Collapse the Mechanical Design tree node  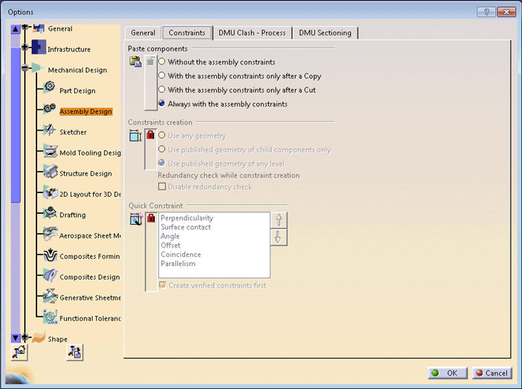(x=25, y=68)
